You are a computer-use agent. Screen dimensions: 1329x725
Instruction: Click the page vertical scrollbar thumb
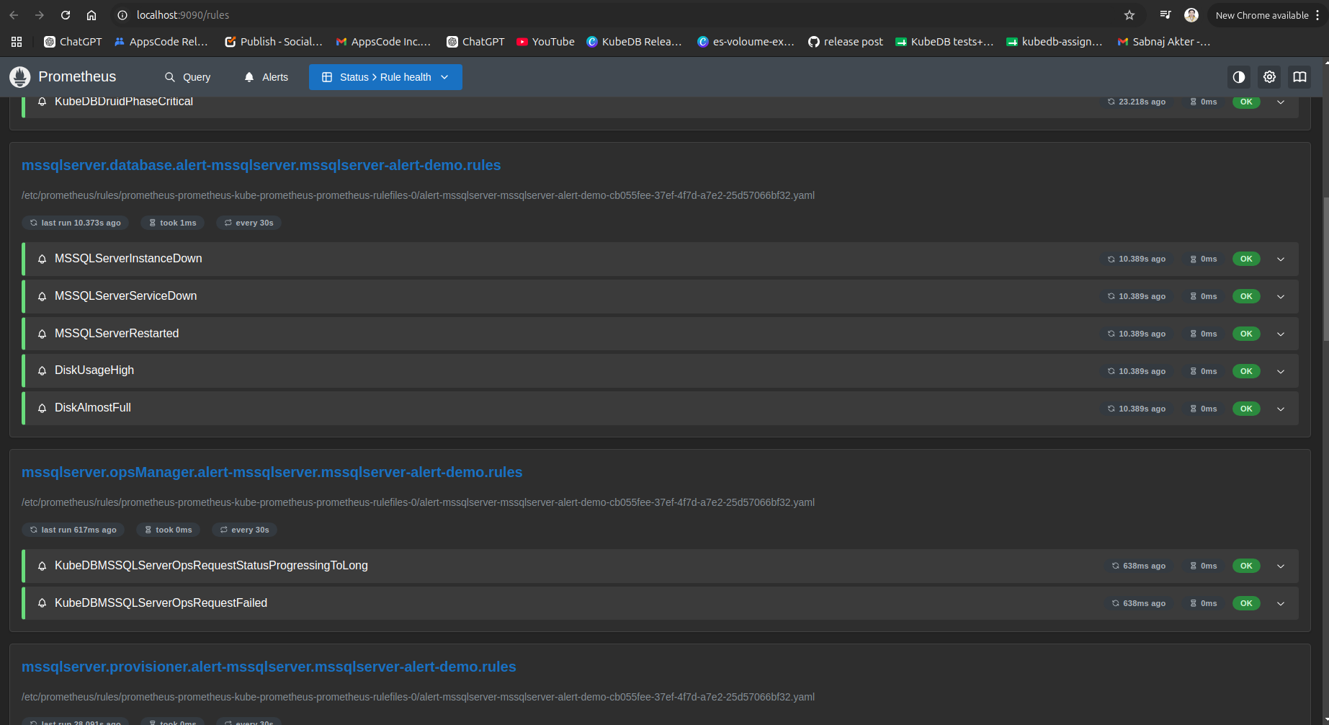click(x=1325, y=268)
